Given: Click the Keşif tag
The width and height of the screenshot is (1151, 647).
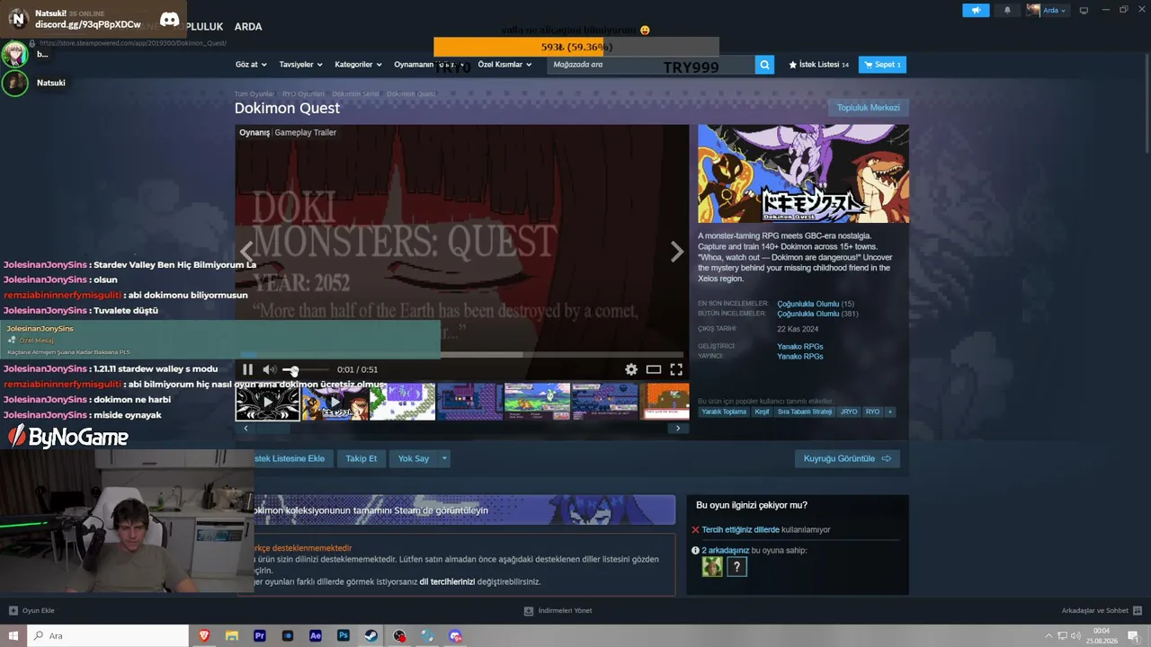Looking at the screenshot, I should pos(762,412).
